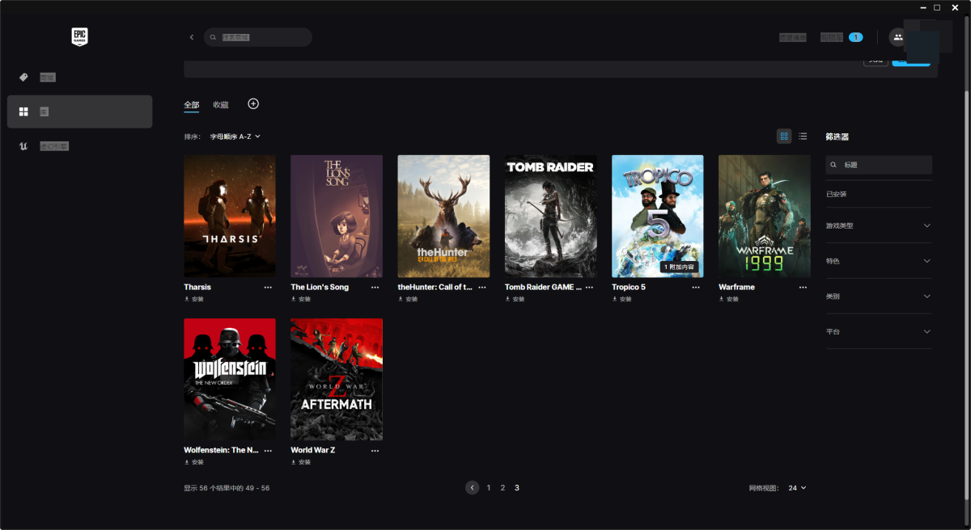The width and height of the screenshot is (971, 530).
Task: Click the 1 附加内容 badge on Tropico 5
Action: 679,267
